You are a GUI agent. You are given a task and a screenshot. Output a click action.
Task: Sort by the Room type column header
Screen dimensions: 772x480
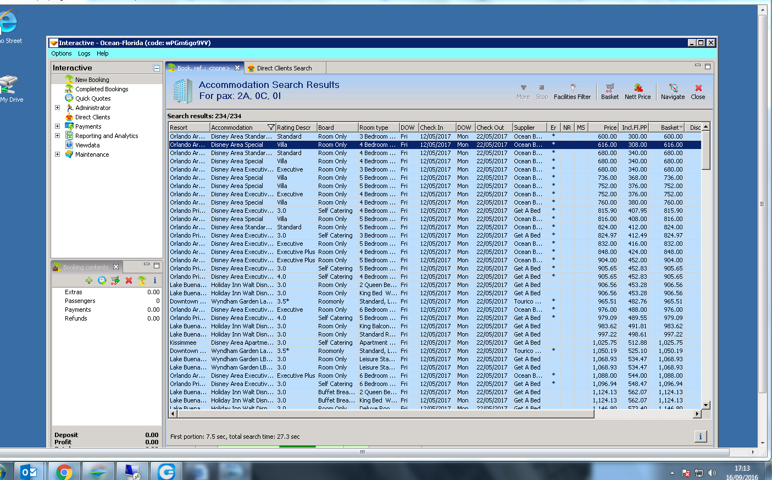378,128
